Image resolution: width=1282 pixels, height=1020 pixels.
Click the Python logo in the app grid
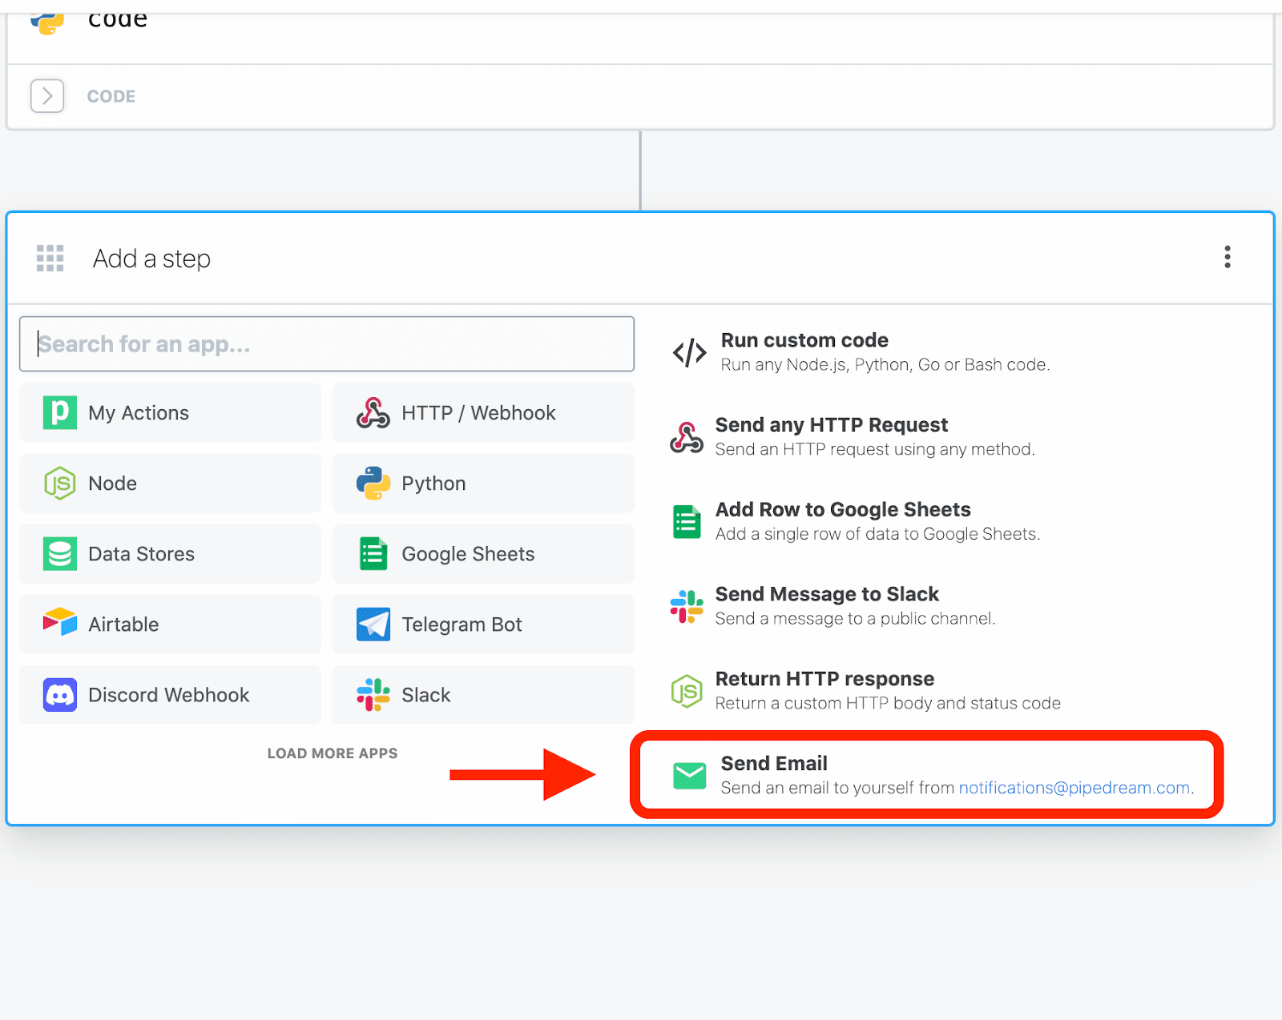pyautogui.click(x=373, y=484)
